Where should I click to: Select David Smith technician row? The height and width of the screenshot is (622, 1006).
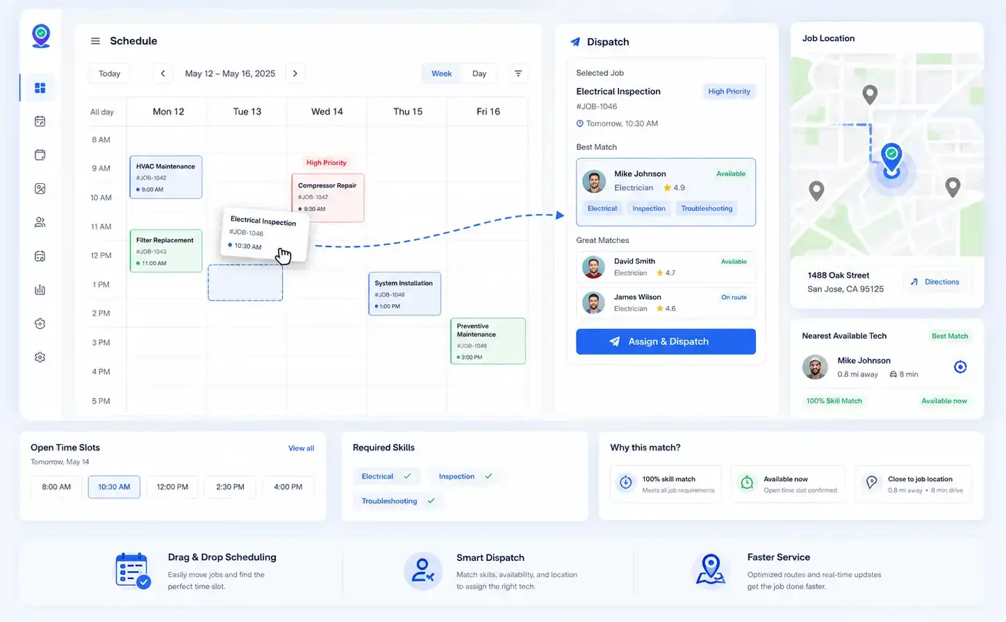click(x=666, y=267)
